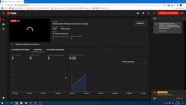Click the browser home icon
Screen dimensions: 186x105
pyautogui.click(x=11, y=5)
